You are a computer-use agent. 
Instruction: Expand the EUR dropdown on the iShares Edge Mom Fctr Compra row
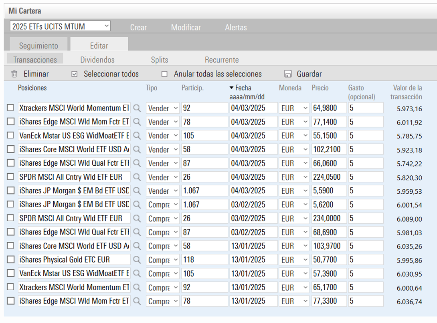[x=294, y=301]
